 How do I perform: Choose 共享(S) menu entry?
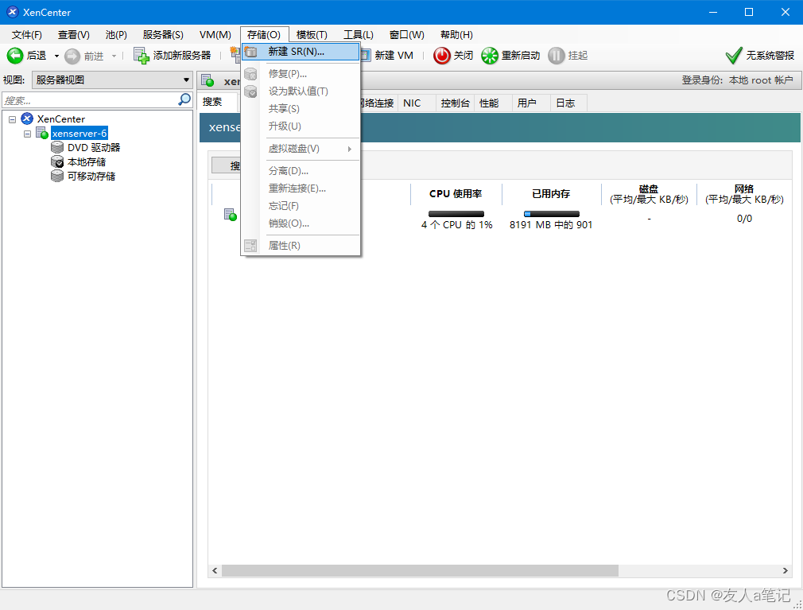tap(301, 109)
